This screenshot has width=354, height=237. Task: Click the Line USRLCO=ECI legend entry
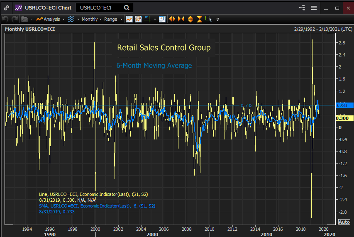pos(93,194)
